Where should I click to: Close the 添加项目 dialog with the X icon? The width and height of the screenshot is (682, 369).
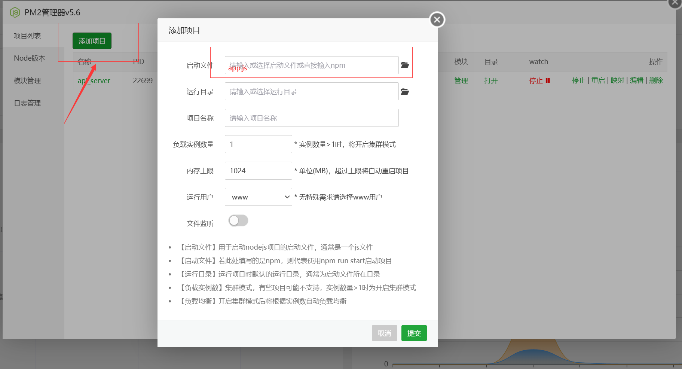(437, 19)
